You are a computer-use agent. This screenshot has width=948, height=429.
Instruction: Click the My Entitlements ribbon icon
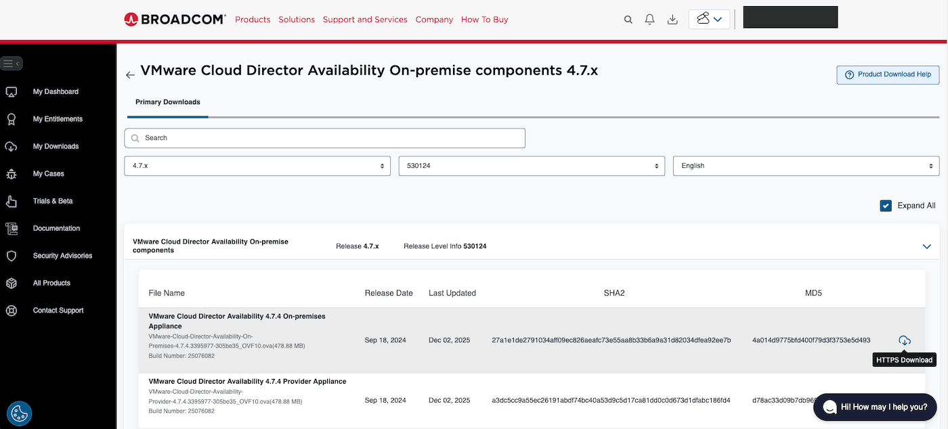[11, 119]
